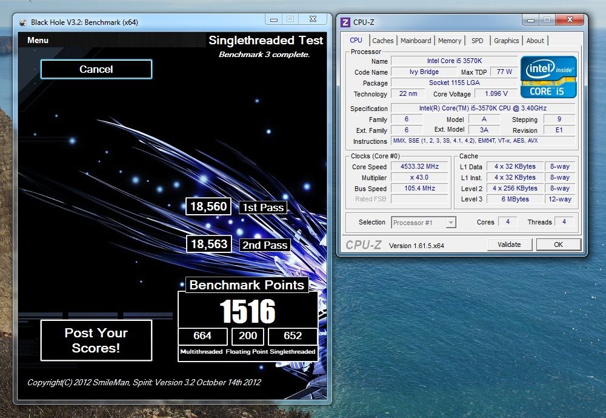Click the Instructions field listing MMX, SSE
The height and width of the screenshot is (418, 606).
tap(483, 141)
